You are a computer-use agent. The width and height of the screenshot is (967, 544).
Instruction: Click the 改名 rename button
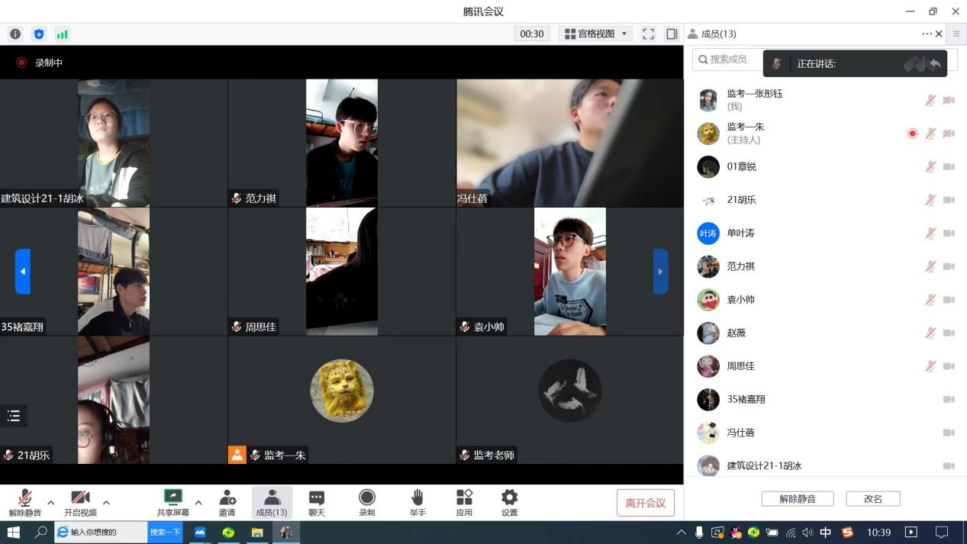pos(872,499)
